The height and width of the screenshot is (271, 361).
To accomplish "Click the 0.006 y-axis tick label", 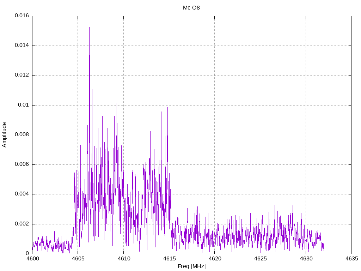I will [x=22, y=164].
